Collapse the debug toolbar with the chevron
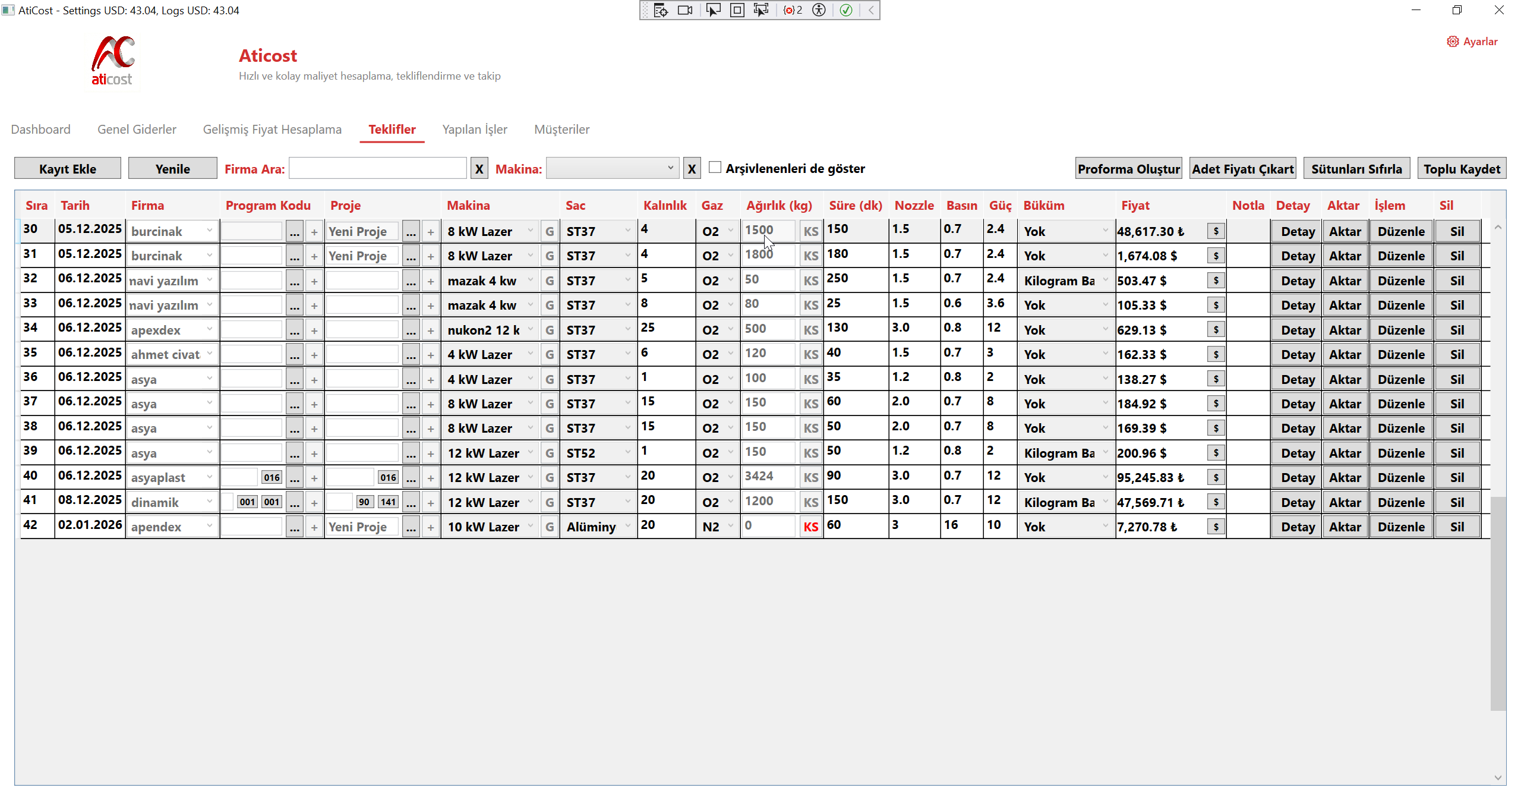 tap(871, 10)
